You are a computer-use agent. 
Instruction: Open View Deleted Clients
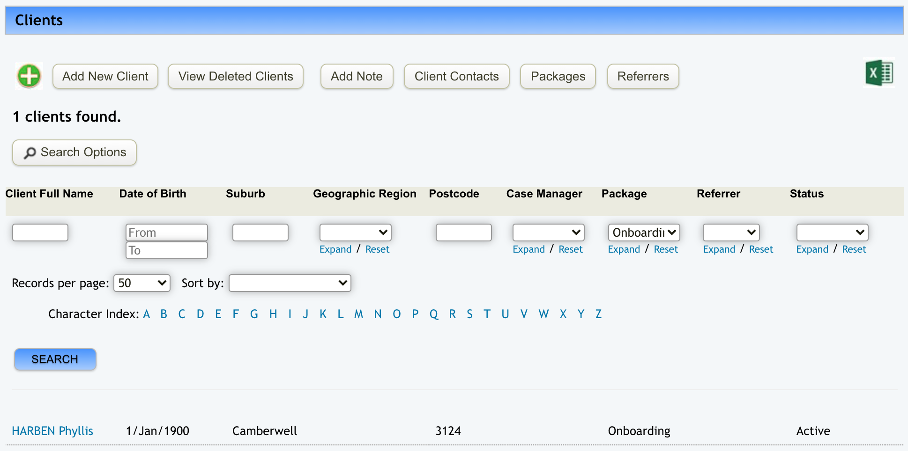[x=236, y=76]
